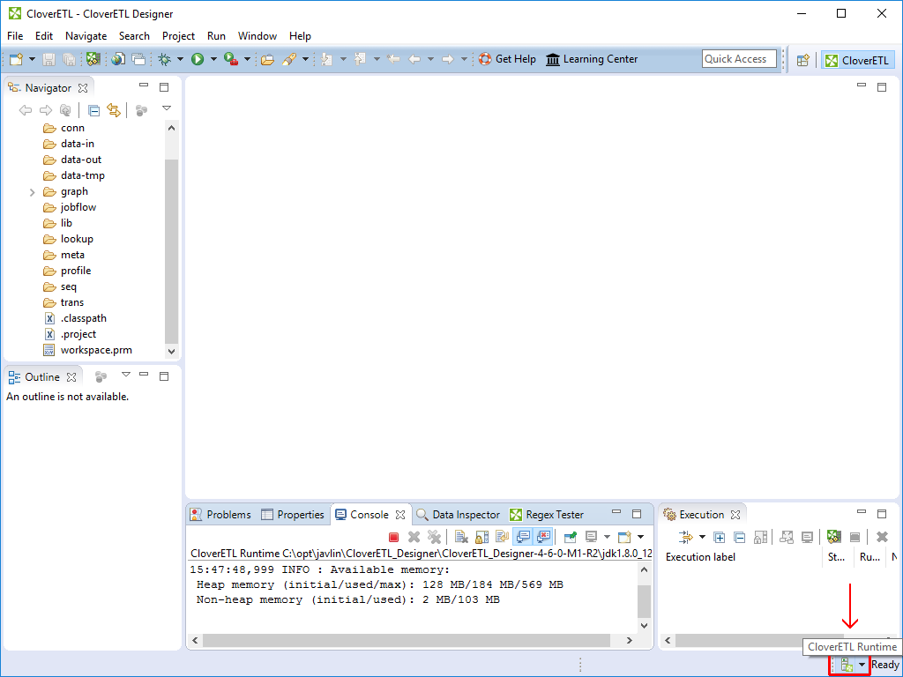Click the green Run graph button
Screen dimensions: 903x677
pyautogui.click(x=198, y=59)
